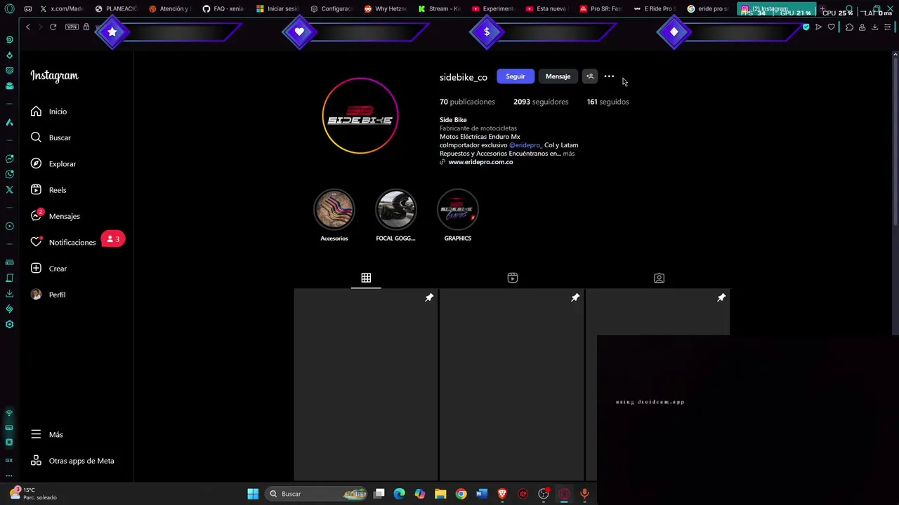Follow sidebike_co with Seguir button

(516, 76)
